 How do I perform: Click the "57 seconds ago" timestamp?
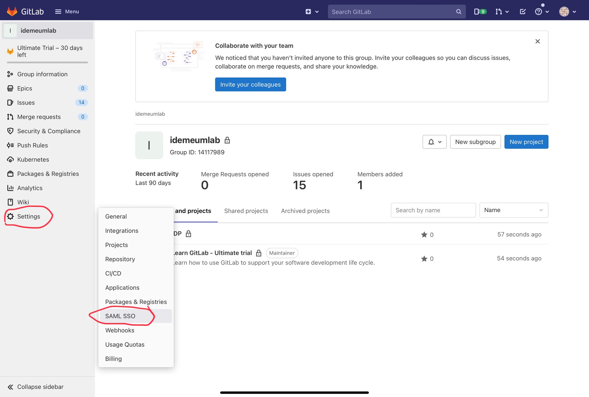tap(519, 234)
